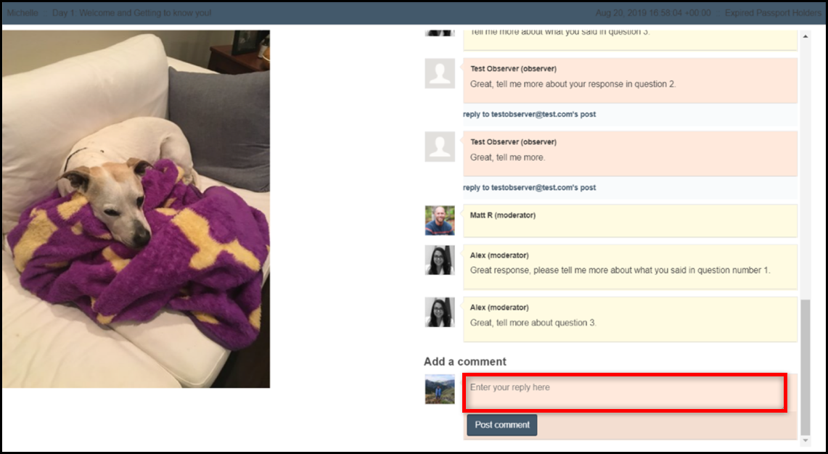The width and height of the screenshot is (828, 454).
Task: Click 'Great, tell me more about your response' comment
Action: point(573,84)
